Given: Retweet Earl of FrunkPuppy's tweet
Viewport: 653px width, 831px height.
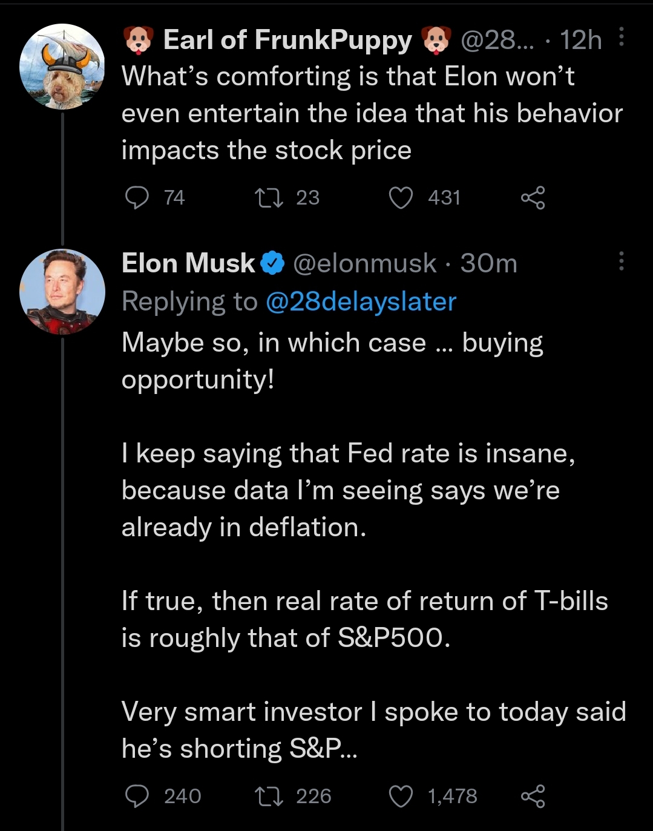Looking at the screenshot, I should pos(266,198).
